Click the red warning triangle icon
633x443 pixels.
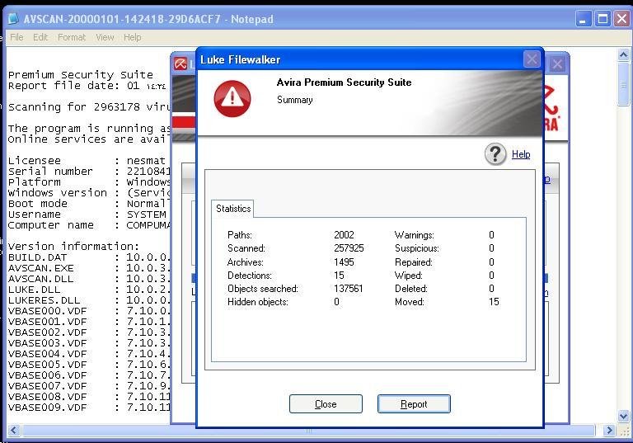(232, 99)
